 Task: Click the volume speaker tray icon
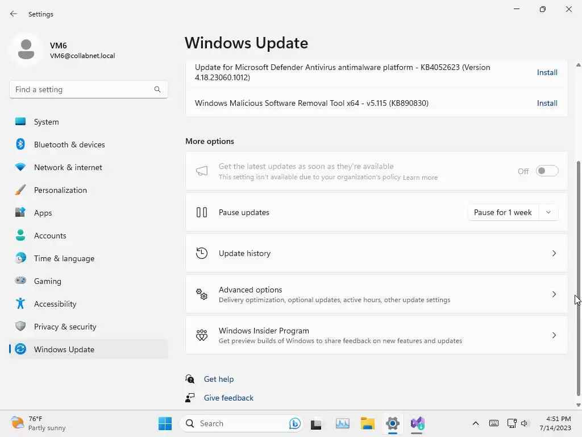(x=525, y=423)
